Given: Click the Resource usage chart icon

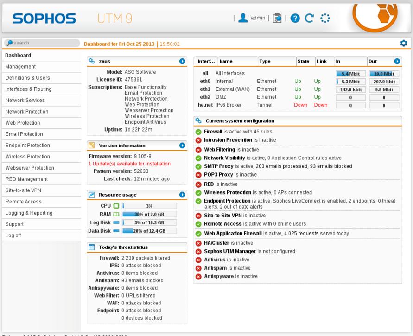Looking at the screenshot, I should click(x=92, y=195).
